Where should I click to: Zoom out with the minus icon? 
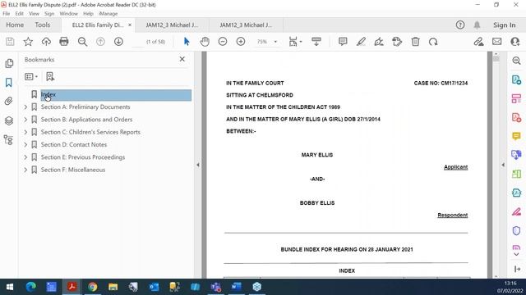tap(223, 42)
